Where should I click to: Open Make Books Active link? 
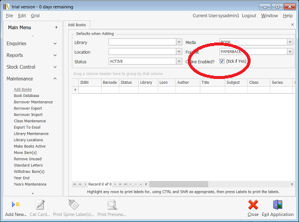[30, 147]
